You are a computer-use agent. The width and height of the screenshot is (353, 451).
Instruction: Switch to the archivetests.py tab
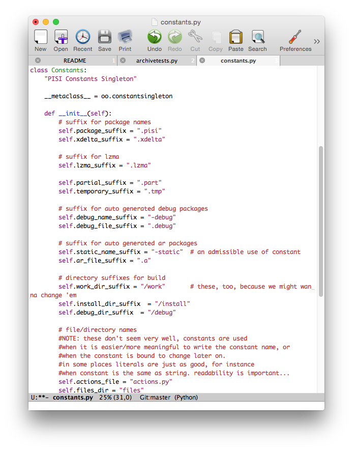point(157,61)
